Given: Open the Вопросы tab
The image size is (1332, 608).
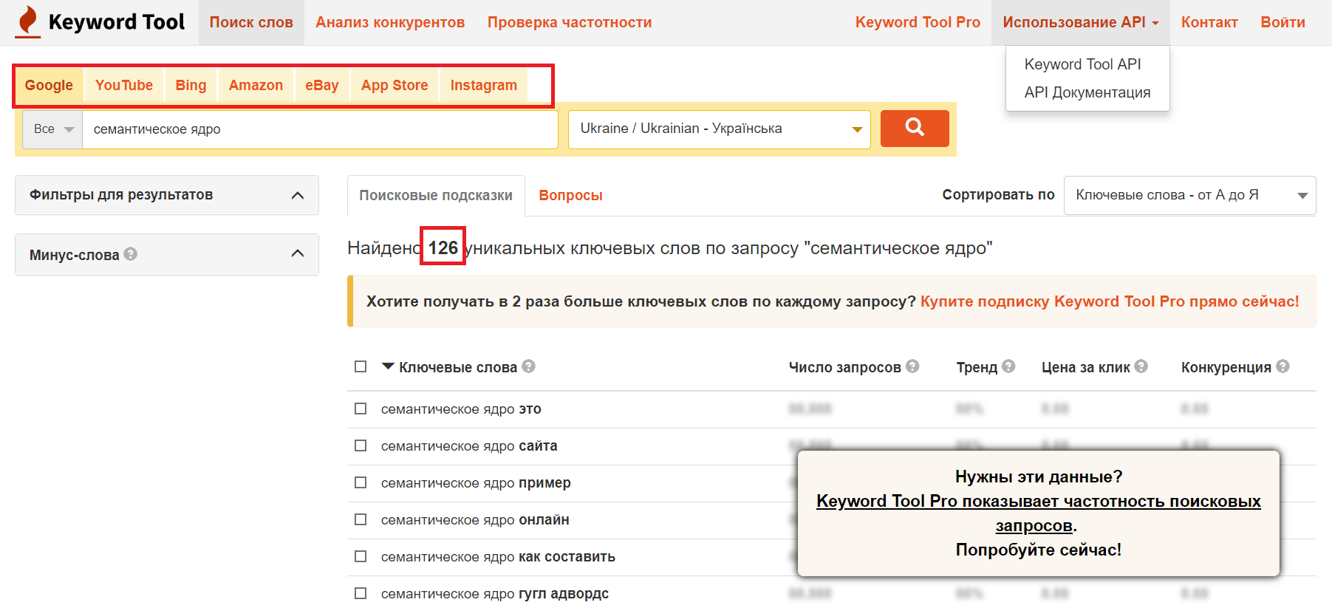Looking at the screenshot, I should point(570,196).
